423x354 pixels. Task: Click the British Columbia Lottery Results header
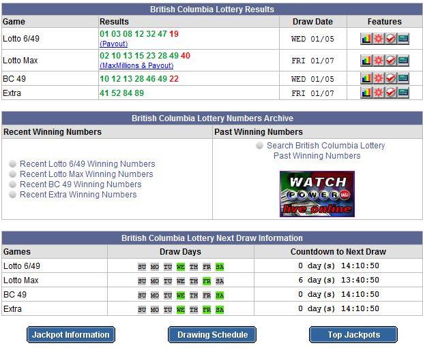(212, 10)
